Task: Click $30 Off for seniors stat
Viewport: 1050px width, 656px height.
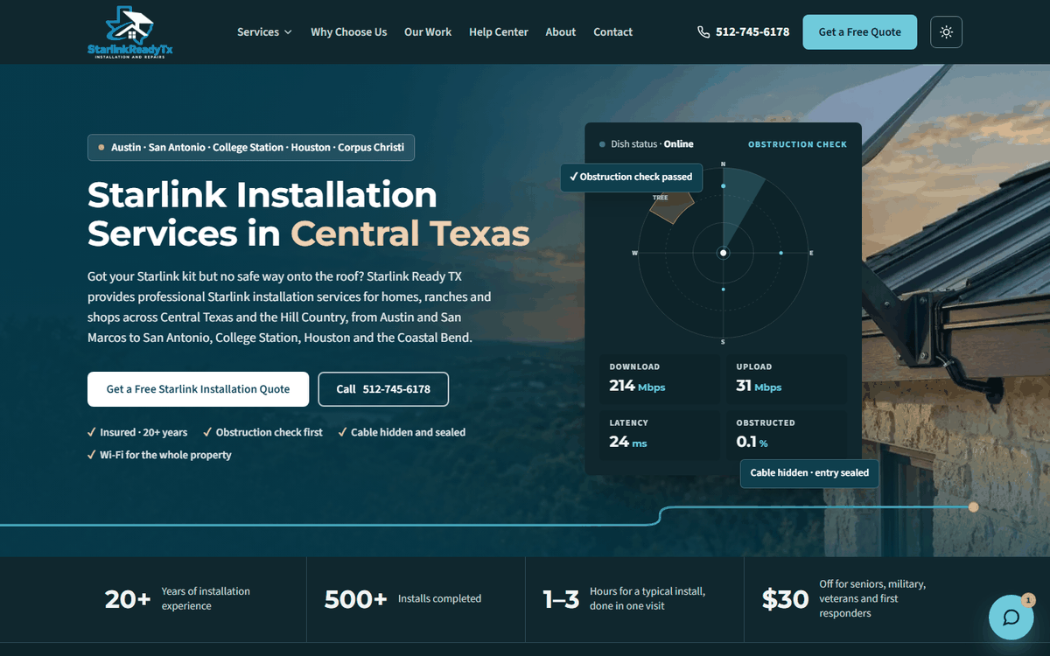Action: click(x=853, y=599)
